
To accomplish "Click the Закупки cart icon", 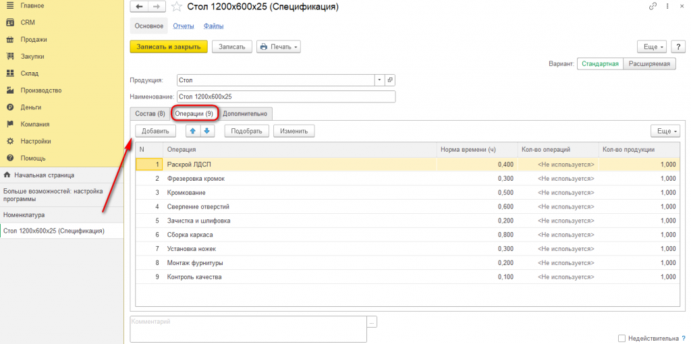I will (11, 57).
